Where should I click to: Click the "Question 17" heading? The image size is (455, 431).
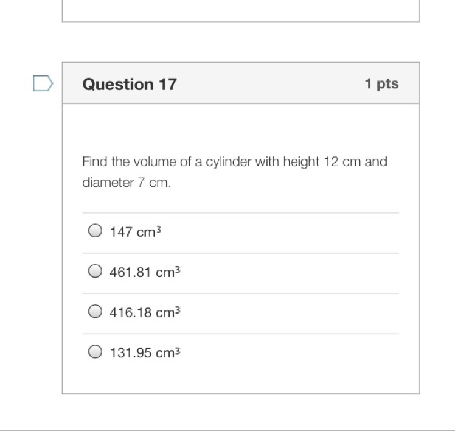pos(130,84)
